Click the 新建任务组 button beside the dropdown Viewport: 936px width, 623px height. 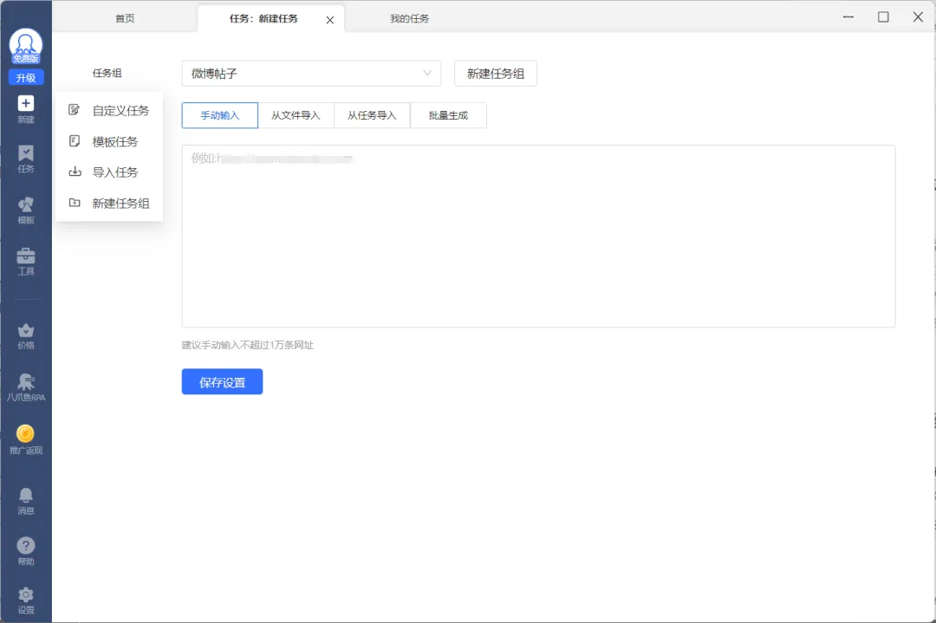pos(496,74)
